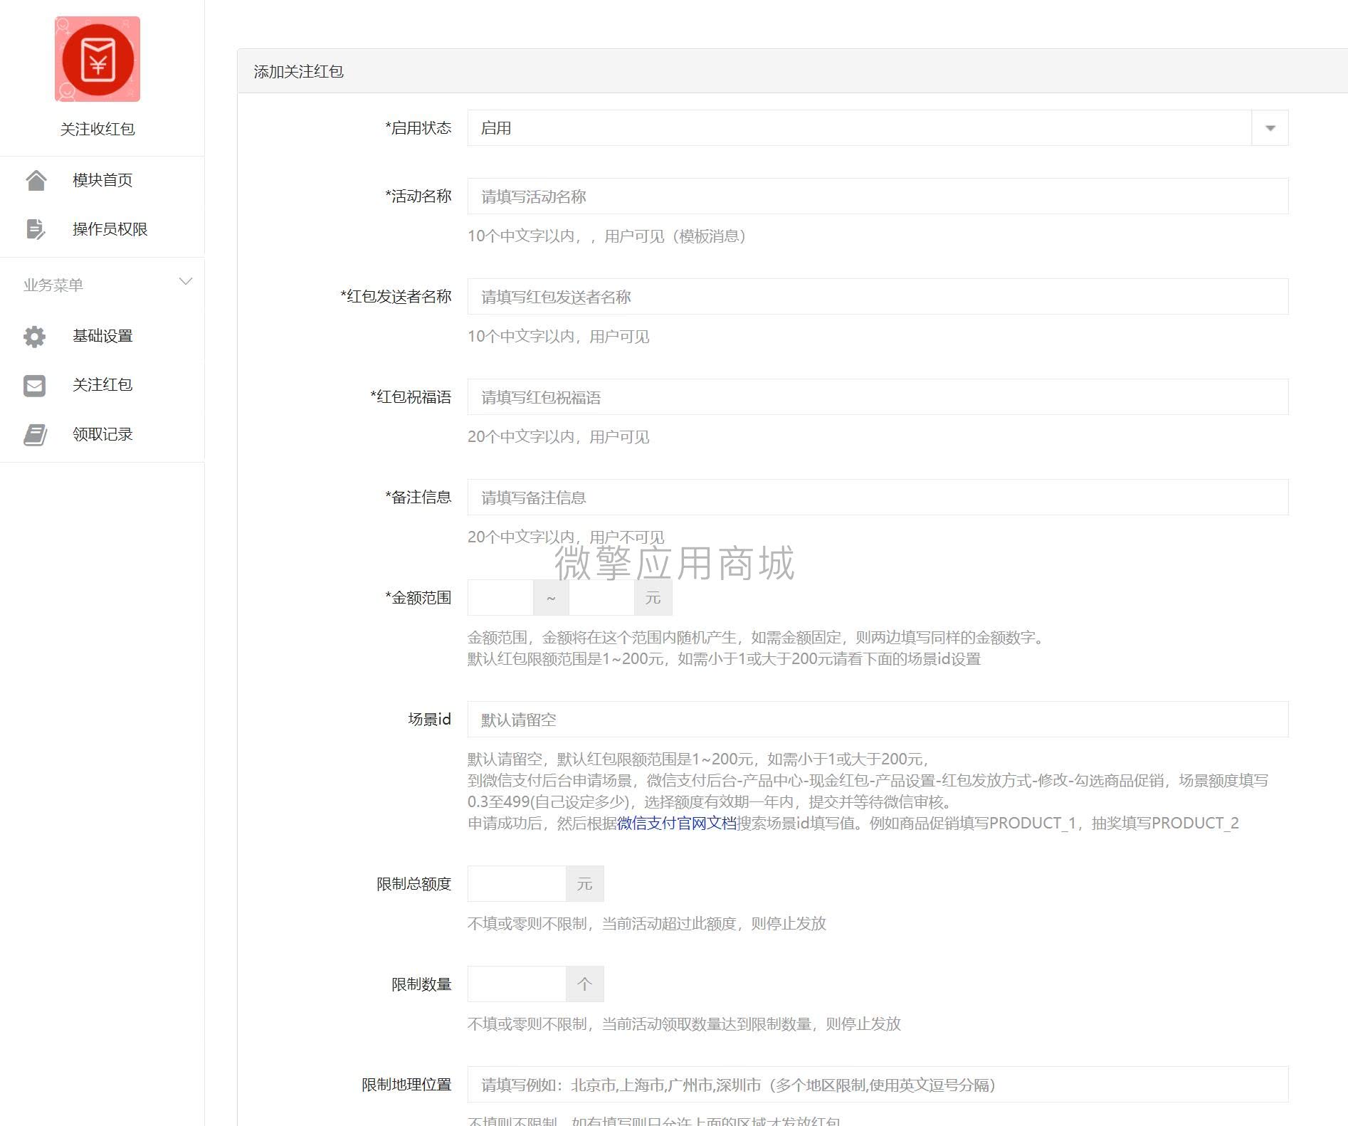This screenshot has height=1126, width=1348.
Task: Click the 限制总额度 amount field
Action: coord(517,884)
